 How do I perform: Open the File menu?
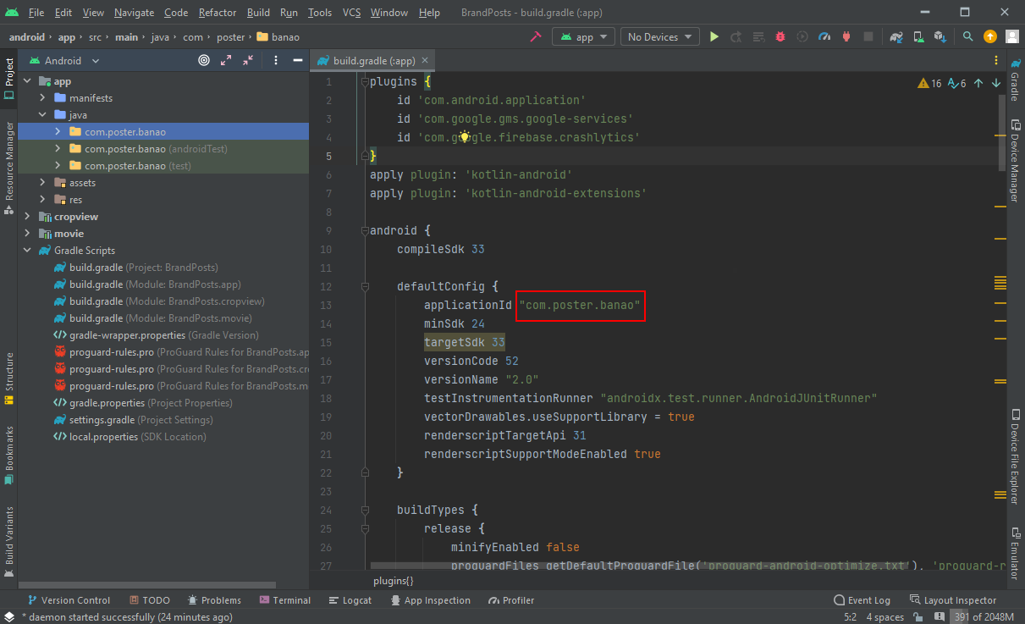click(x=36, y=13)
